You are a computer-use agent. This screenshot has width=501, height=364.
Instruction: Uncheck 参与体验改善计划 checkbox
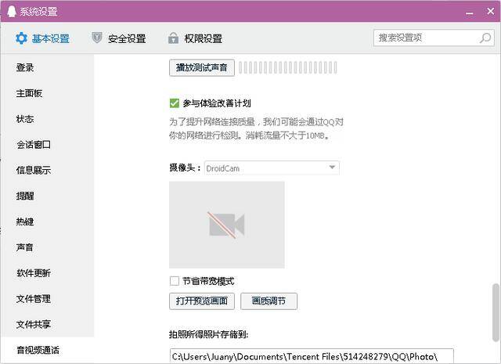pyautogui.click(x=174, y=103)
